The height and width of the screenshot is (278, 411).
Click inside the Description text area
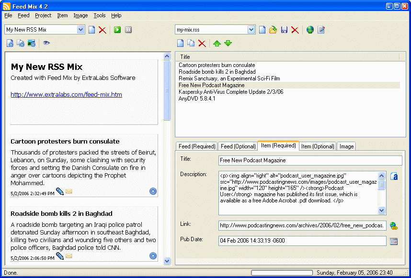[298, 193]
